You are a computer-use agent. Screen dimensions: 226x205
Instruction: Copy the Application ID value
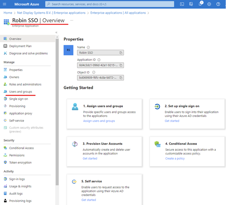121,65
